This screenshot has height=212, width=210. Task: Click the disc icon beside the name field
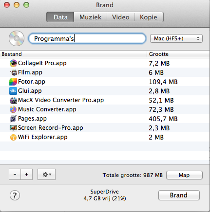[x=17, y=38]
